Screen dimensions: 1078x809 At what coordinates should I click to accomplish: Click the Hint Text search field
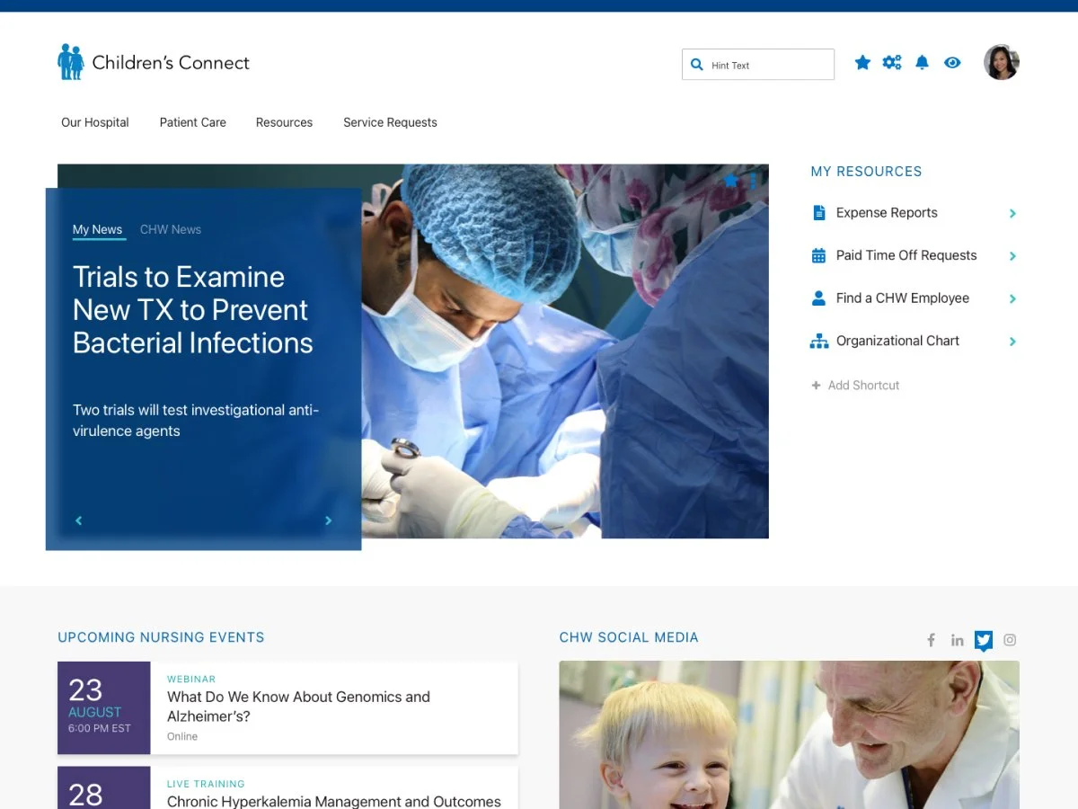point(758,65)
